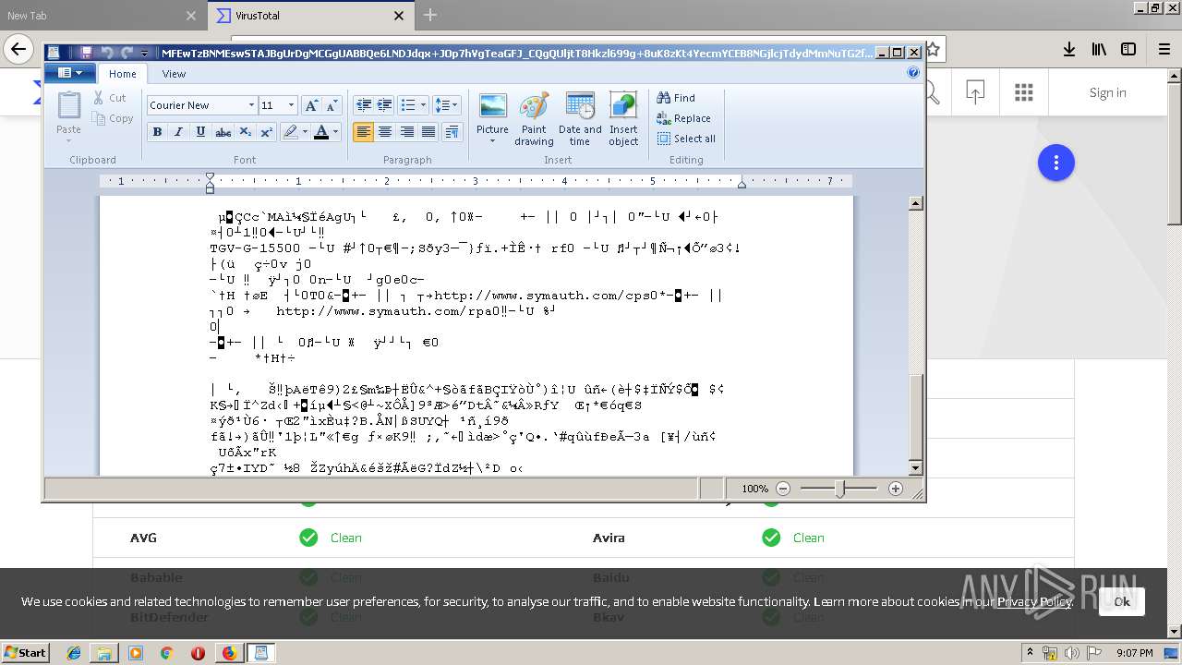Image resolution: width=1182 pixels, height=665 pixels.
Task: Toggle Subscript formatting
Action: pyautogui.click(x=245, y=132)
